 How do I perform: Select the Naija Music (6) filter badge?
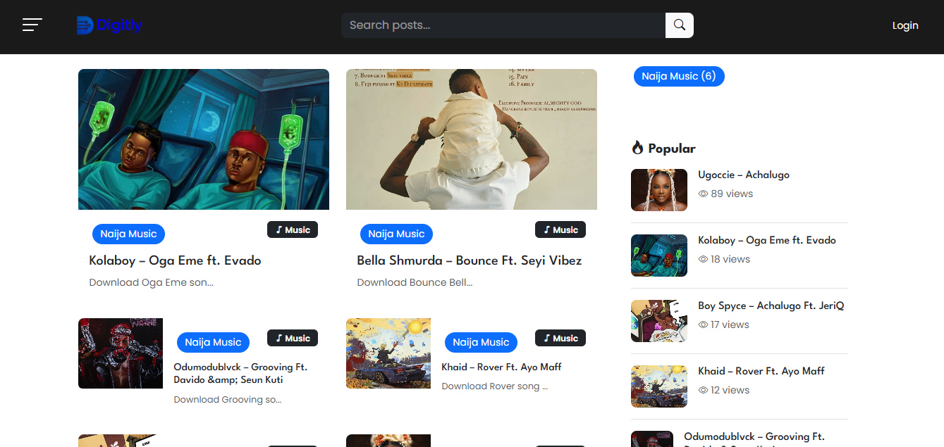coord(678,76)
